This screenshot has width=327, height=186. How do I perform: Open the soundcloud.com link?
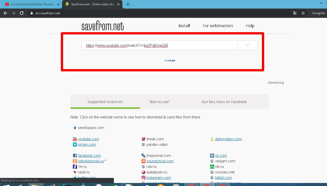(160, 161)
